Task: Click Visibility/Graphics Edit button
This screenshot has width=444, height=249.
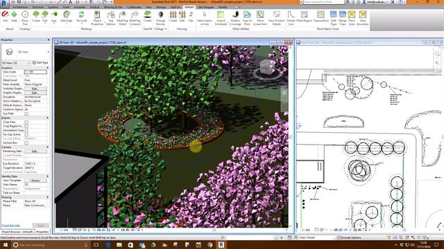Action: point(35,89)
